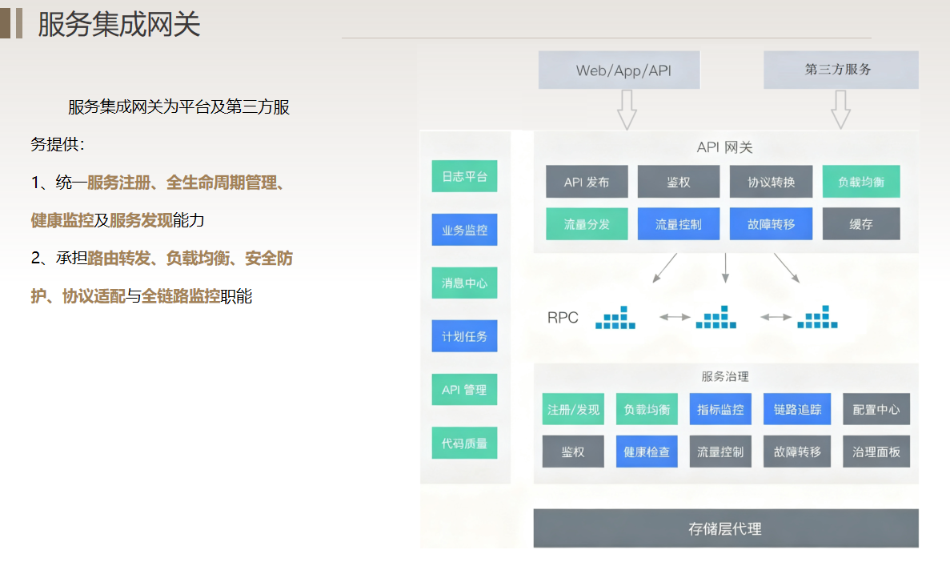Select the API 管理 block
The height and width of the screenshot is (566, 950).
[x=464, y=390]
